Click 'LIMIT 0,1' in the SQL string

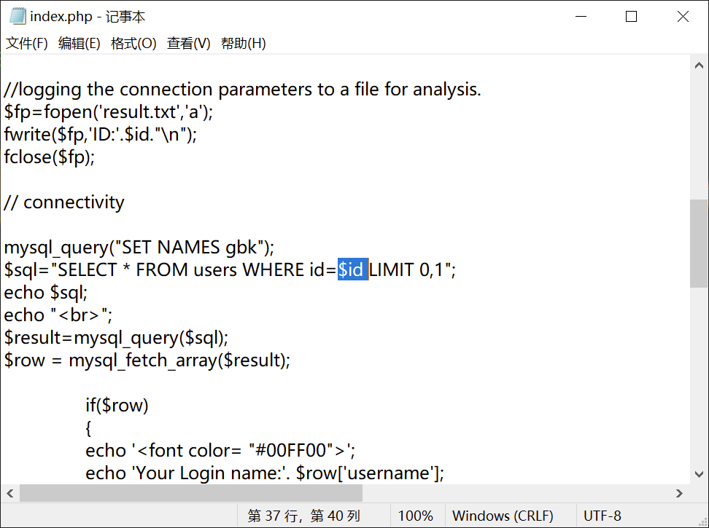[x=406, y=270]
